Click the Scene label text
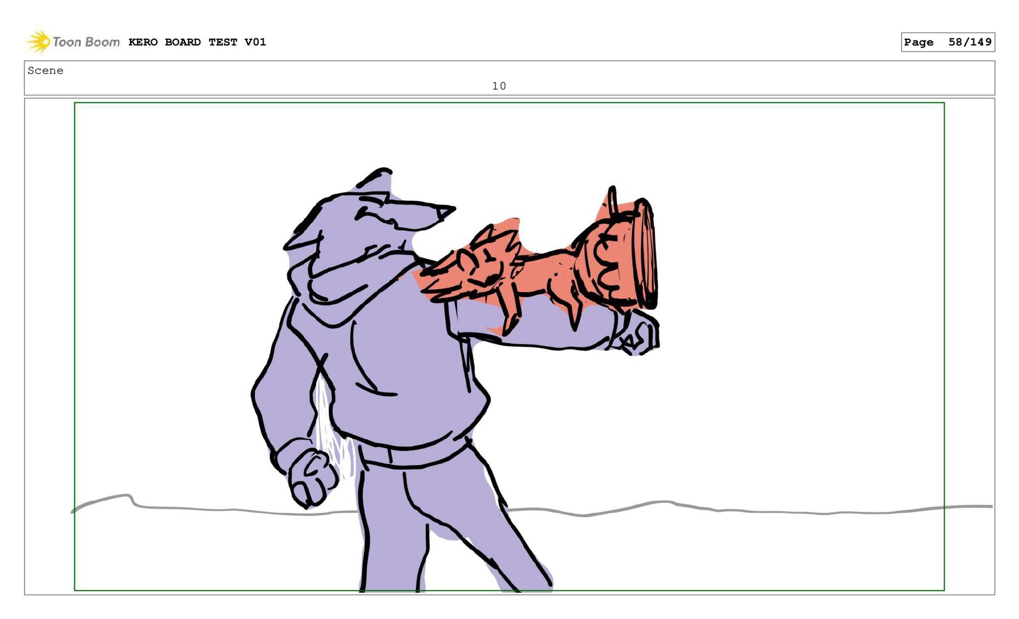 (x=46, y=71)
